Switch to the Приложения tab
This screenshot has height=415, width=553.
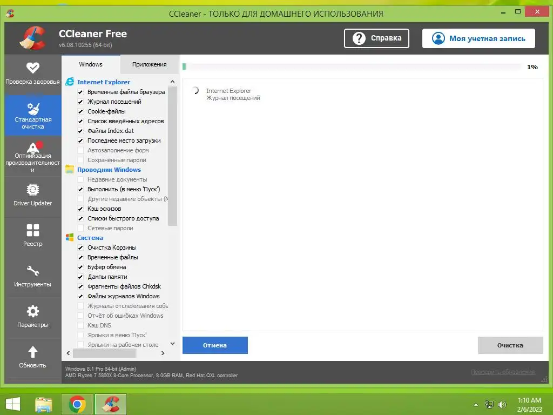point(150,64)
